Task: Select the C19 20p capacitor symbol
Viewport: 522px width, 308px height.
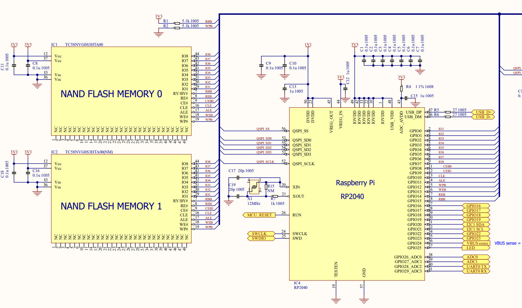Action: (x=238, y=196)
